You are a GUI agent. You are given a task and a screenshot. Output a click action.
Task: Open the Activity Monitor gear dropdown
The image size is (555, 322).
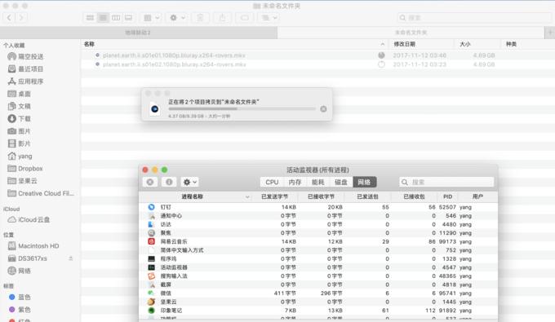click(x=189, y=182)
